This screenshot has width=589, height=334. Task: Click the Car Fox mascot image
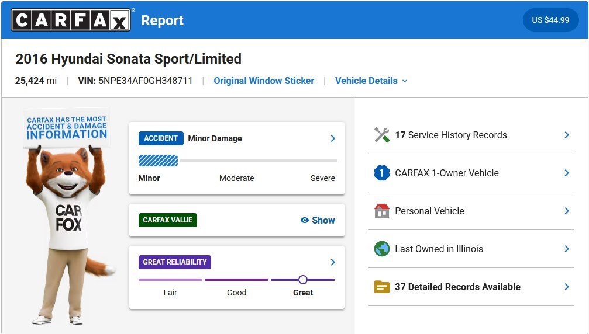68,216
